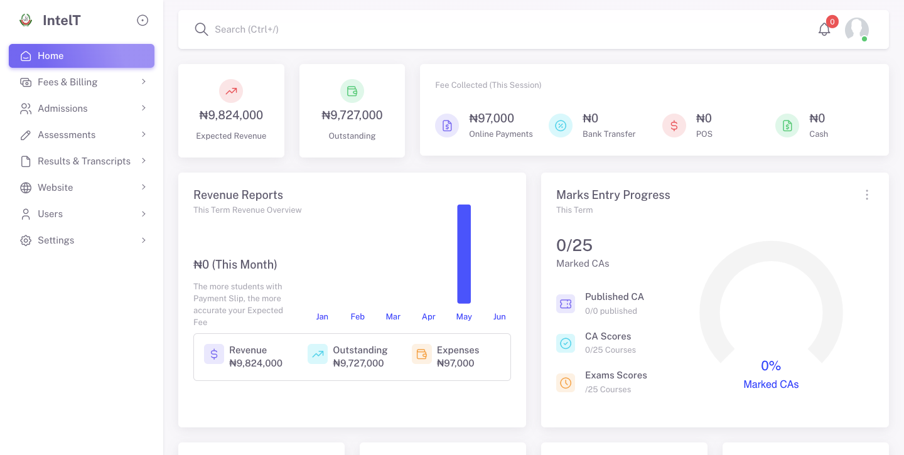904x455 pixels.
Task: Click the Home house icon
Action: tap(26, 56)
